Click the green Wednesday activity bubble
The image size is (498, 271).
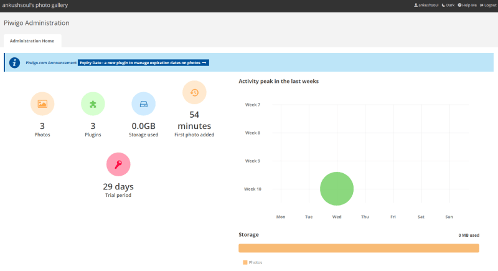337,189
